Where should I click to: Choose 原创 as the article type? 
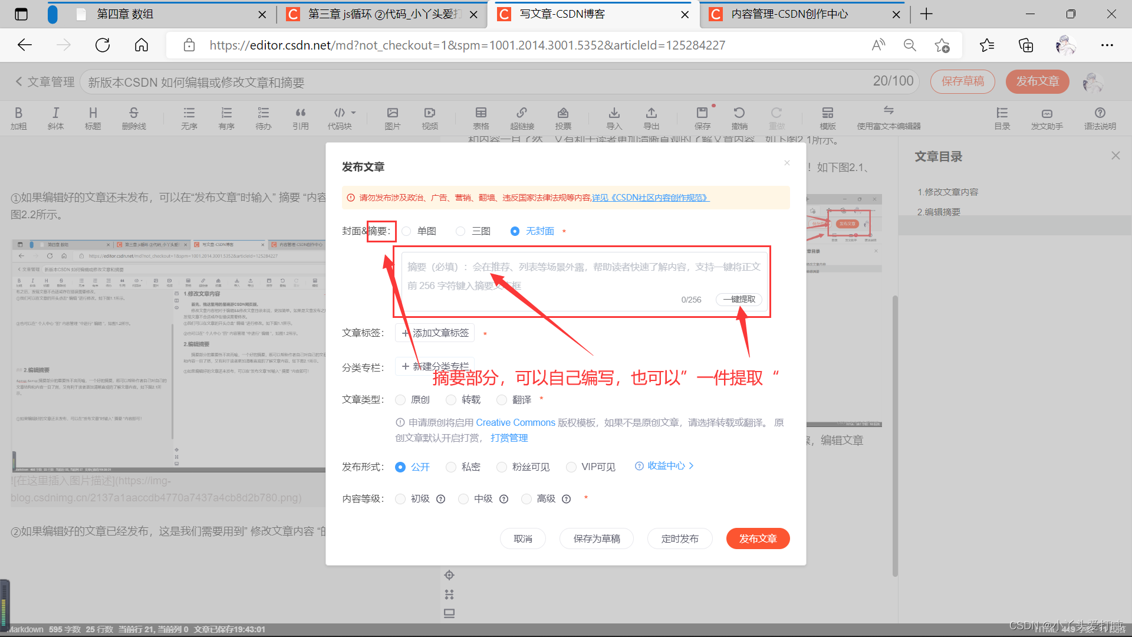pyautogui.click(x=401, y=400)
